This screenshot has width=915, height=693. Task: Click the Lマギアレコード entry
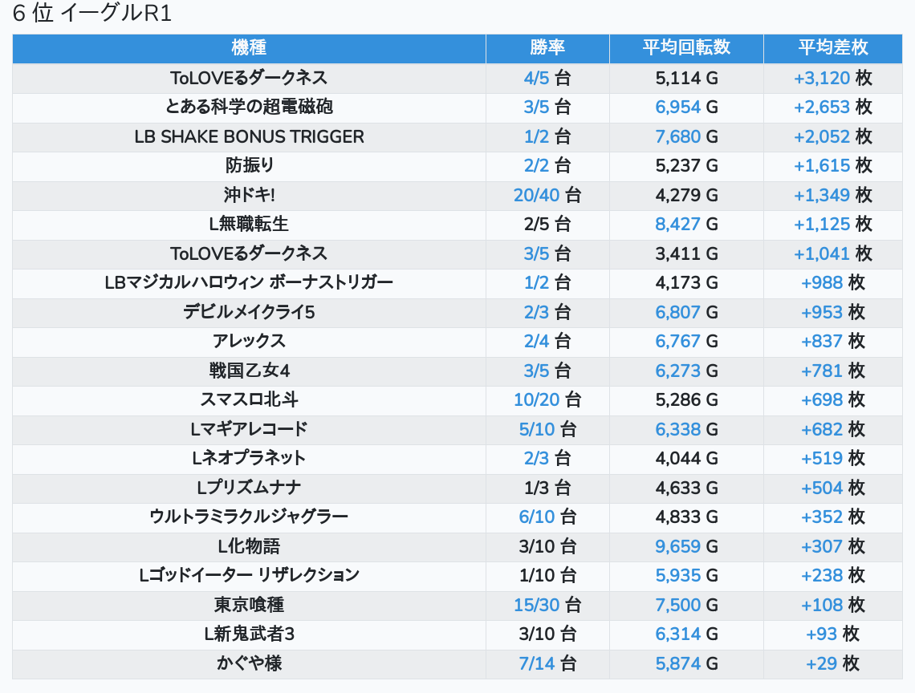(249, 429)
